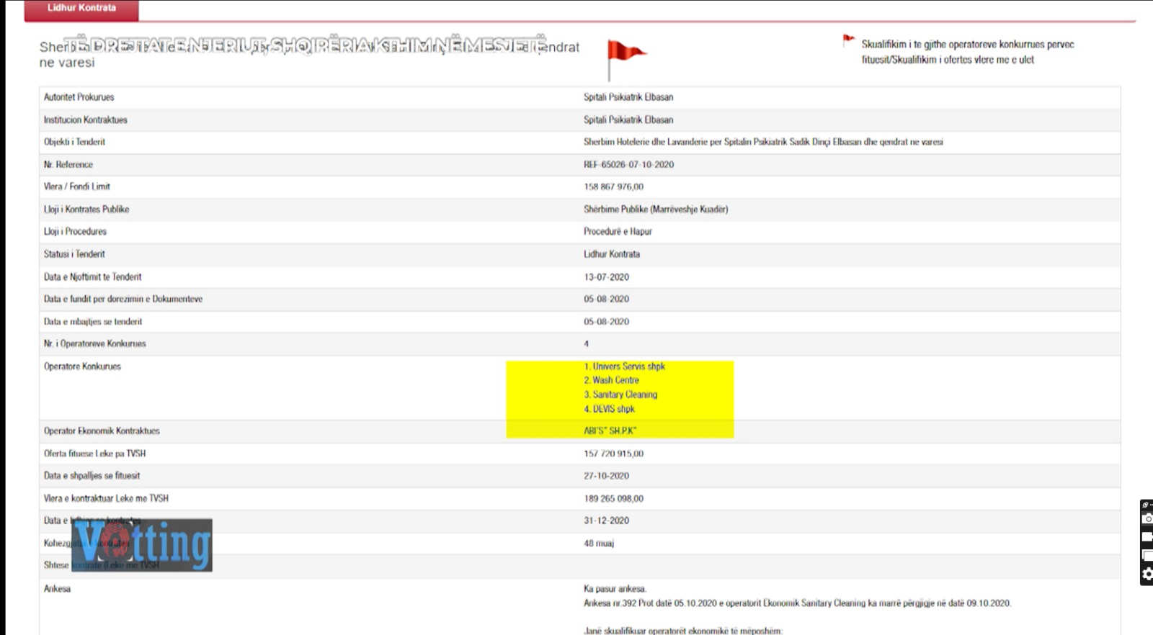Click the logo atop the capture toolbar

click(x=1146, y=505)
